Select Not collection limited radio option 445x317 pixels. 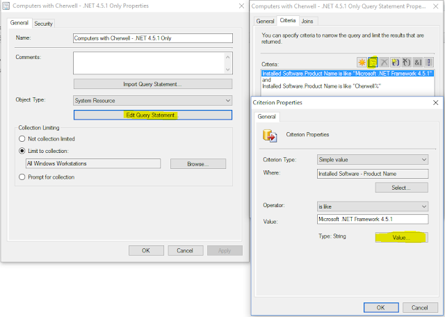22,139
